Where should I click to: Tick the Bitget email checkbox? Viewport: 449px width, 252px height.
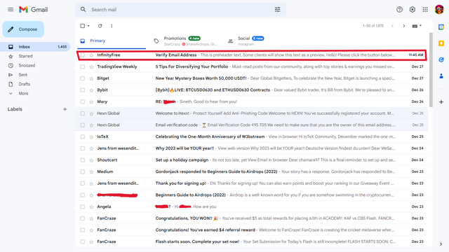[83, 78]
